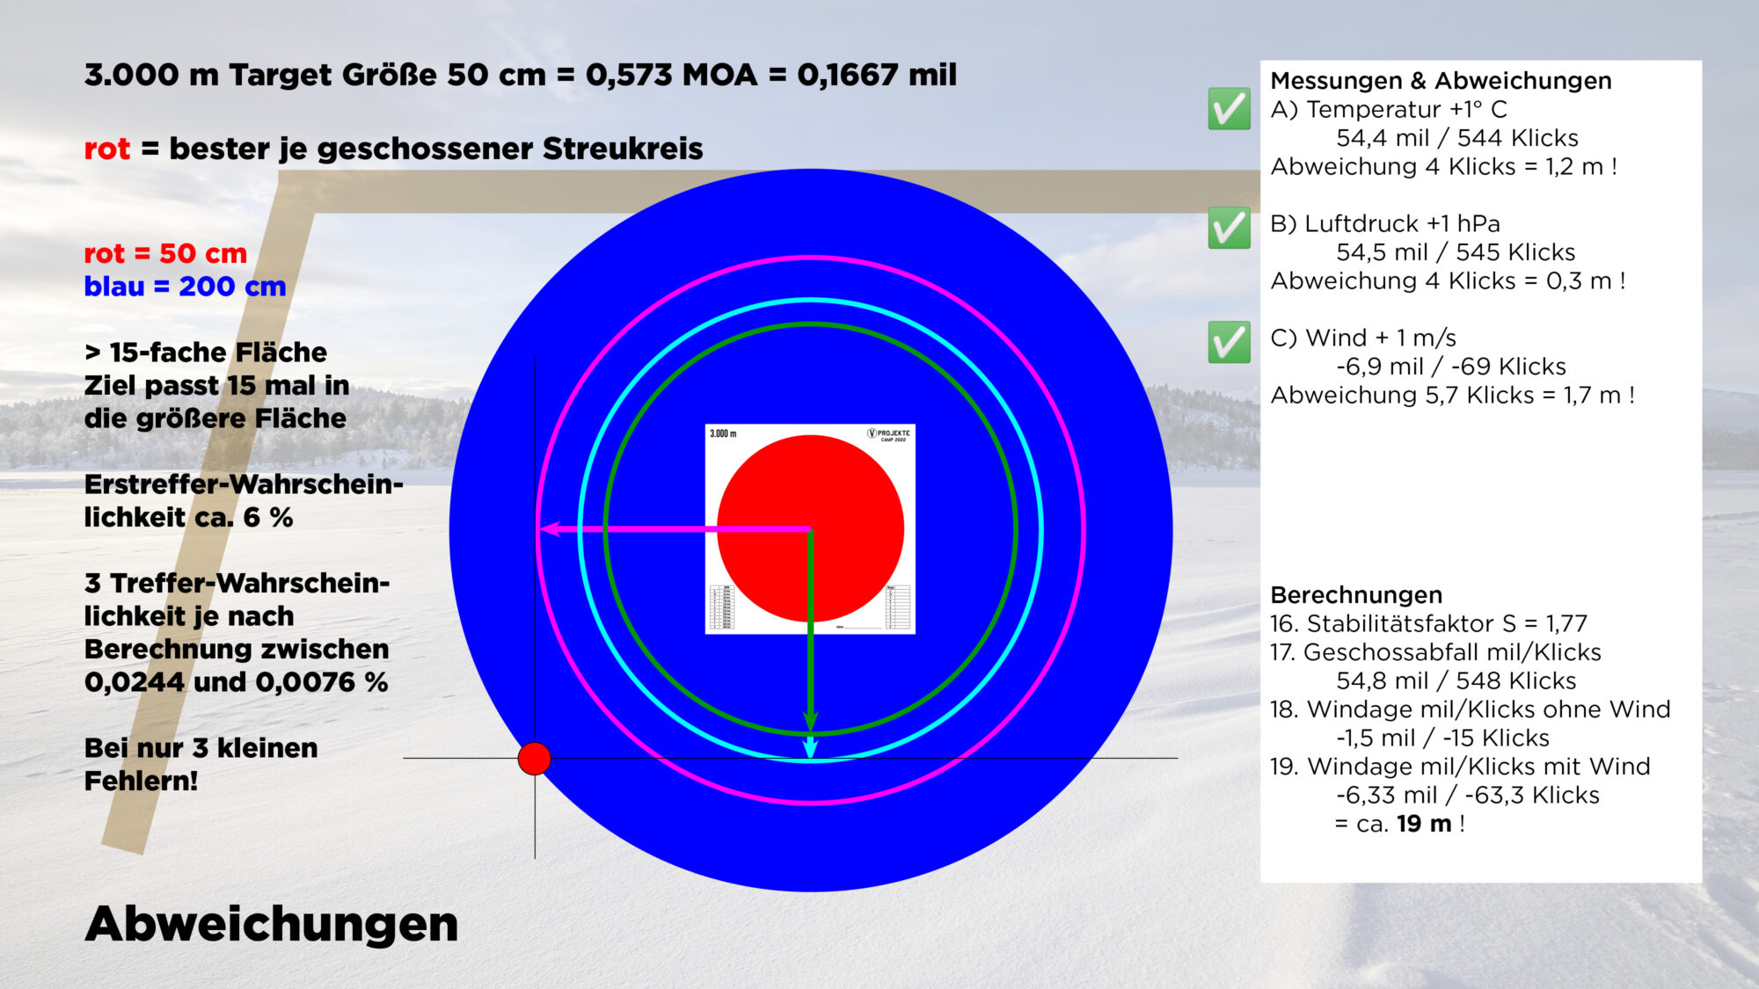Click the small red impact dot at crosshair
Screen dimensions: 1759x989
coord(534,758)
